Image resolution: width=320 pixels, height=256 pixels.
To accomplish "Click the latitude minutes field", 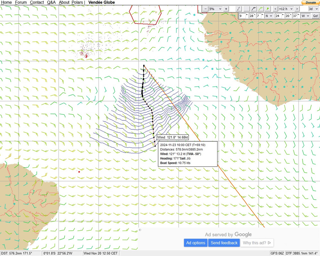I will [252, 16].
